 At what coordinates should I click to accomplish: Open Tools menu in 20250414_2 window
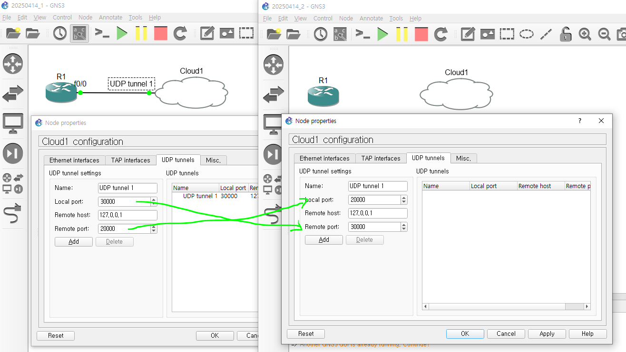pos(396,18)
